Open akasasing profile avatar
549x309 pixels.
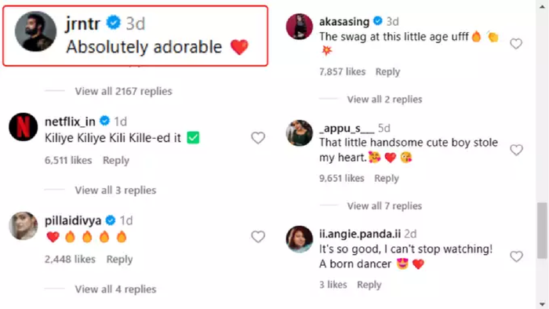coord(299,27)
